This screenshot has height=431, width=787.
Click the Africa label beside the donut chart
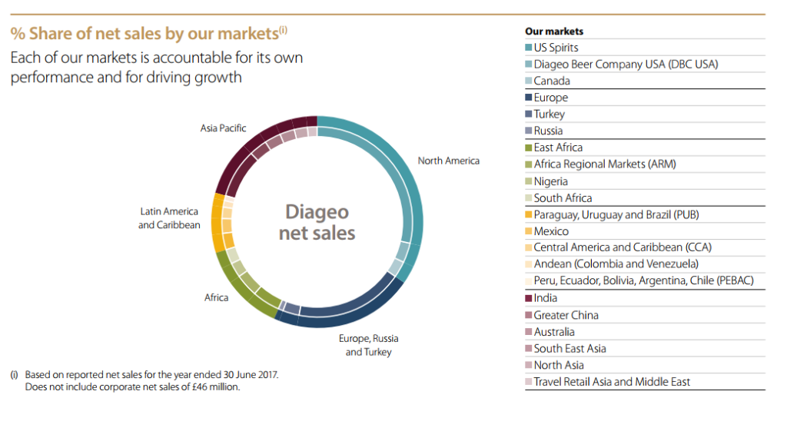(216, 297)
